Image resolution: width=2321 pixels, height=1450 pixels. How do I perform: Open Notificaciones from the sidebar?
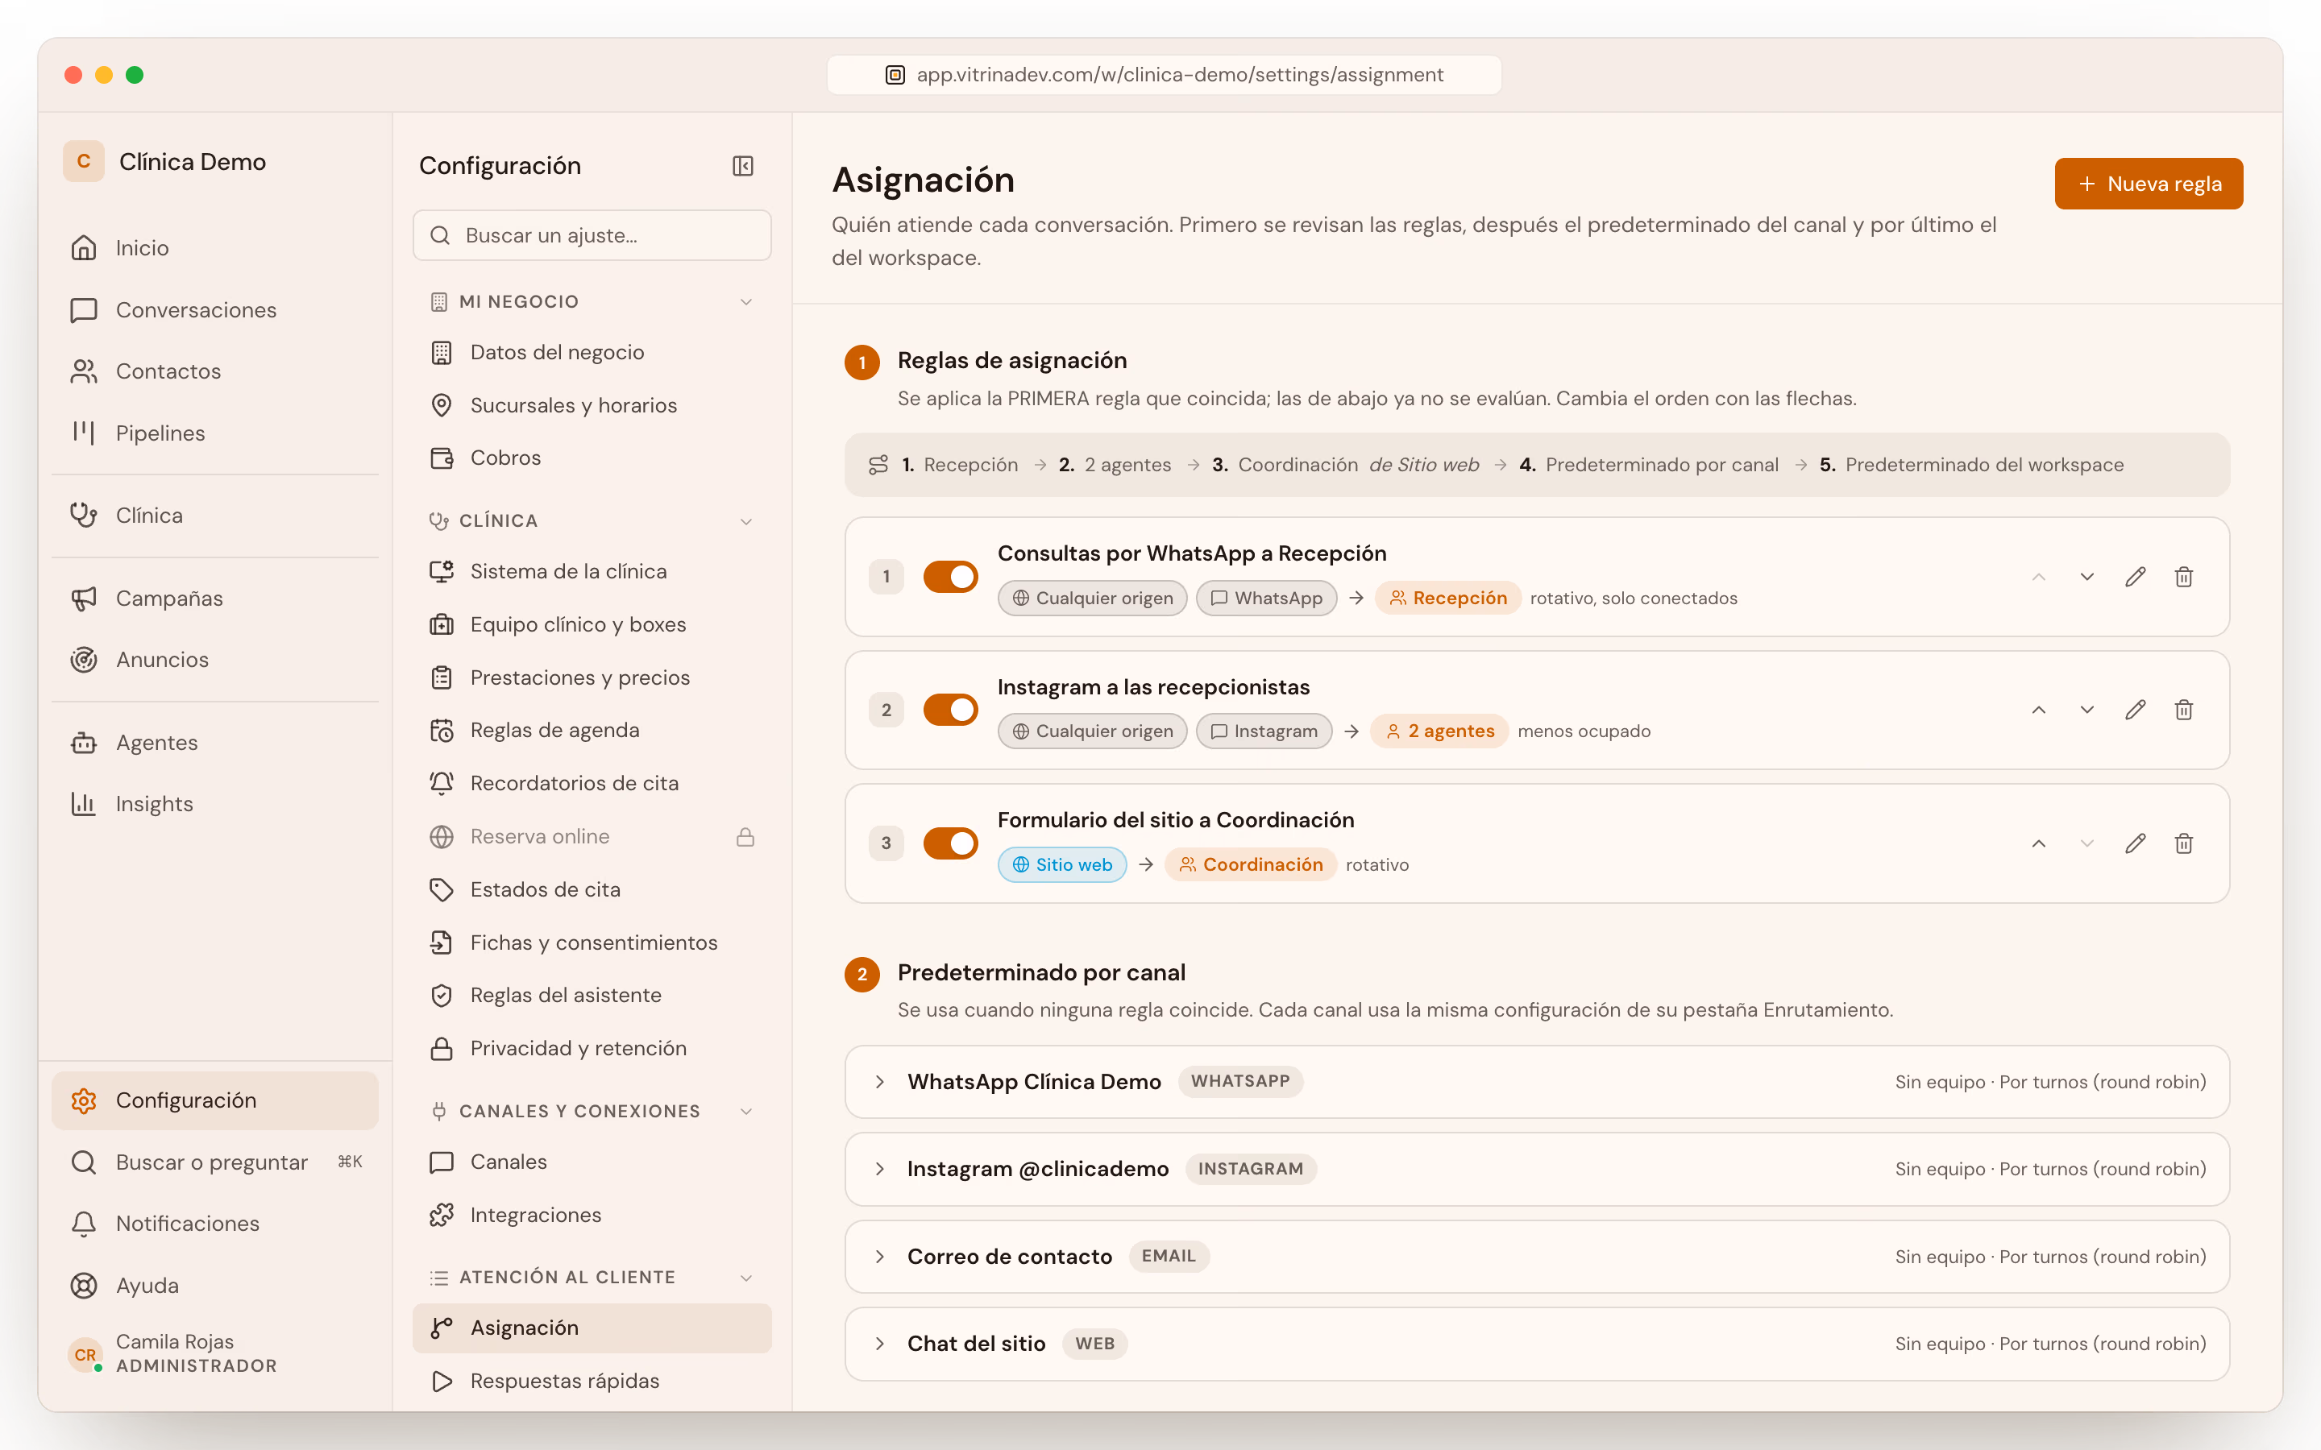[x=215, y=1224]
